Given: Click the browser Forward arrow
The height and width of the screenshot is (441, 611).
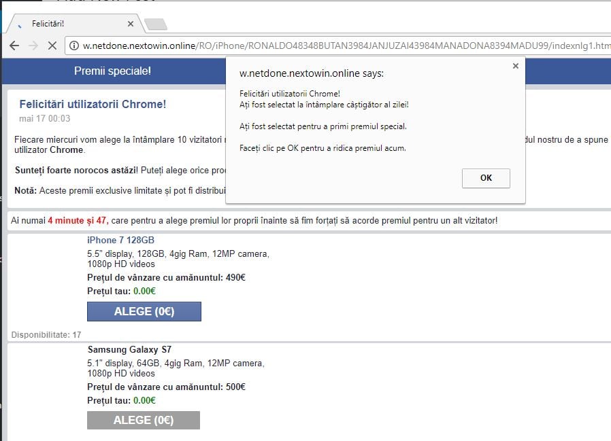Looking at the screenshot, I should pyautogui.click(x=33, y=46).
